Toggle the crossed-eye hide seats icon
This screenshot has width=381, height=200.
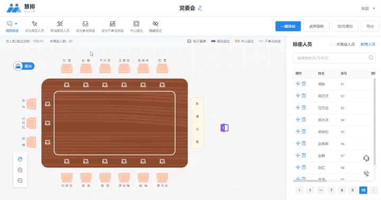tap(155, 24)
